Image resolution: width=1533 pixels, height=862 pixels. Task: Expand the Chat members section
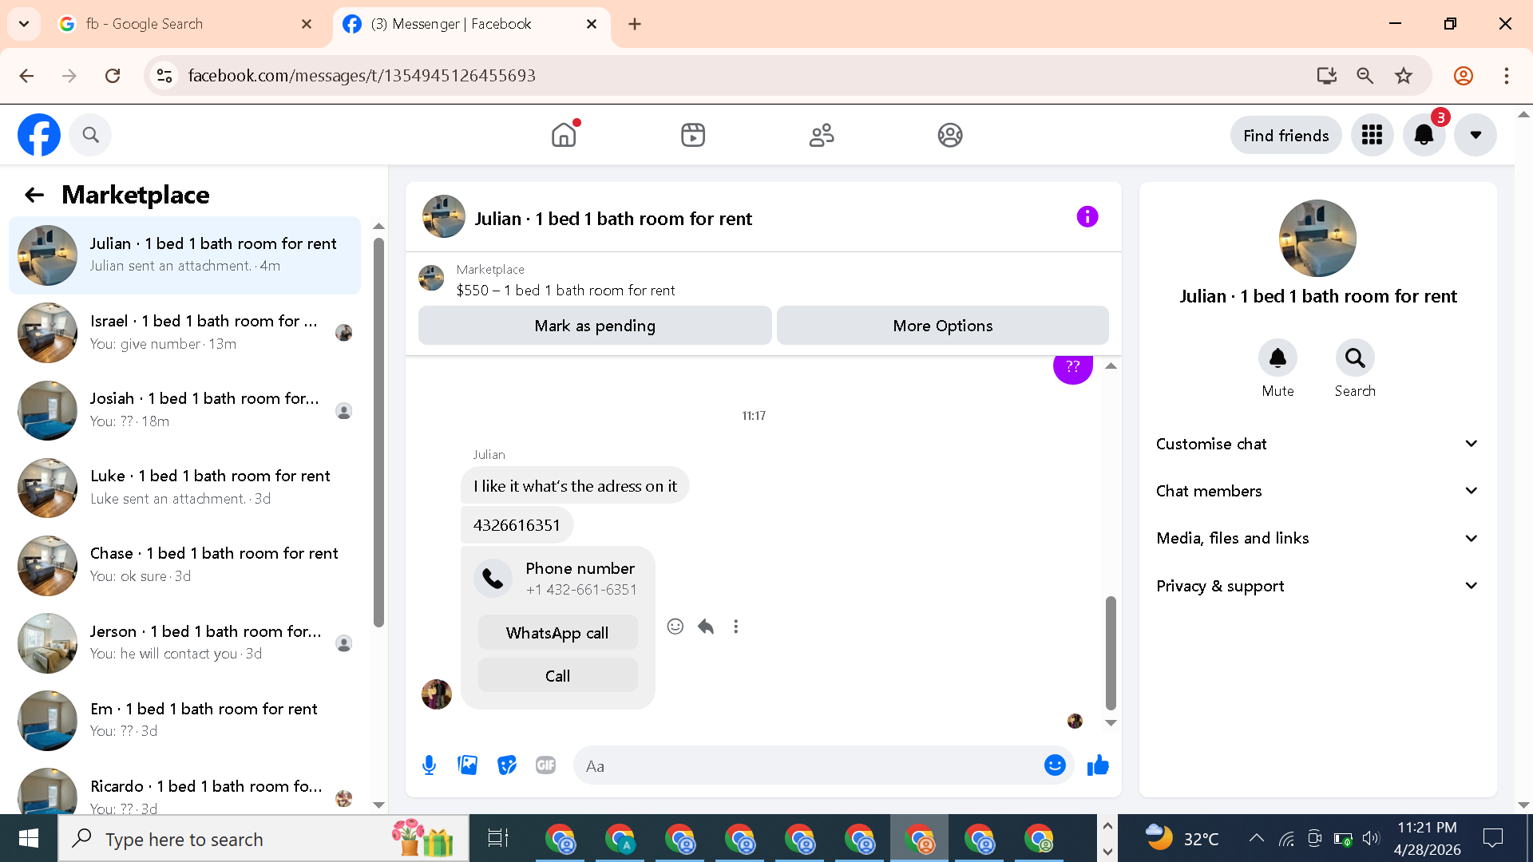pyautogui.click(x=1317, y=491)
